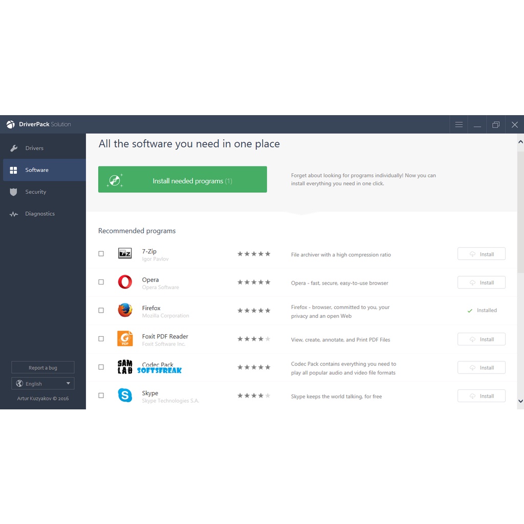Open the hamburger menu in title bar
Image resolution: width=524 pixels, height=524 pixels.
pos(458,124)
